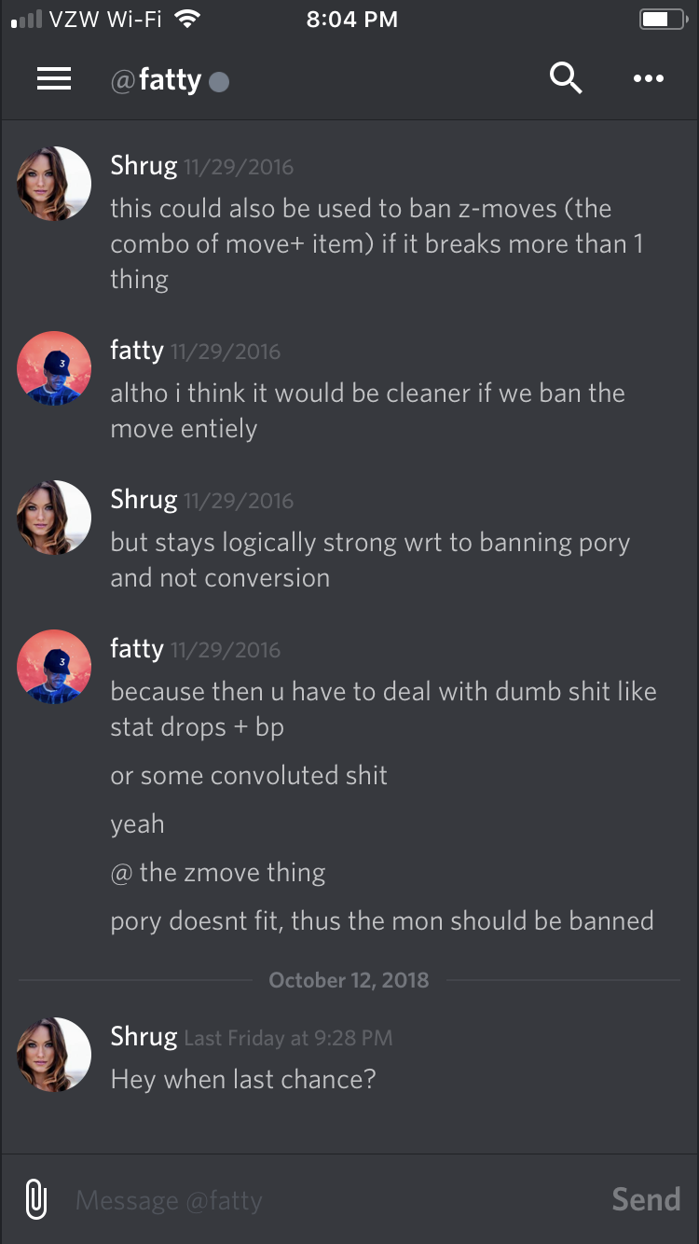Open the hamburger navigation menu
The height and width of the screenshot is (1244, 699).
pyautogui.click(x=54, y=79)
